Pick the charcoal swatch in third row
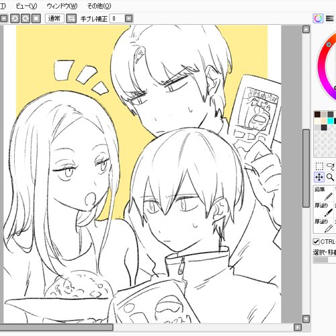 pos(324,128)
